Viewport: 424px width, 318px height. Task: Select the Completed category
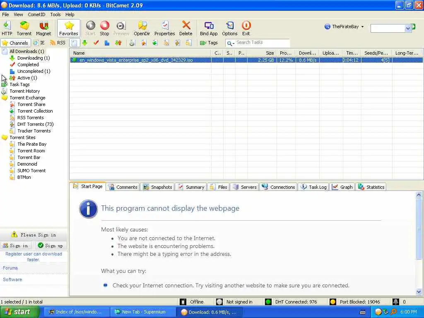click(28, 64)
